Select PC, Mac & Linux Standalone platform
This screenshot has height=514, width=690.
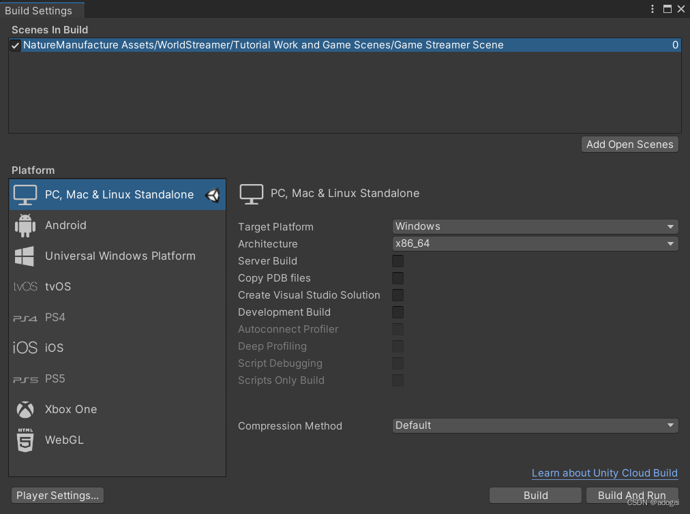pyautogui.click(x=117, y=194)
